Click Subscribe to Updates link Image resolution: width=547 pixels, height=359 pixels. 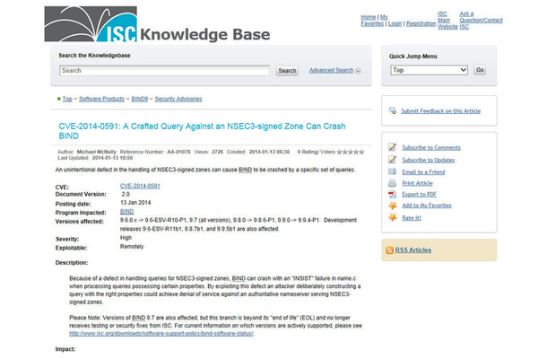429,160
